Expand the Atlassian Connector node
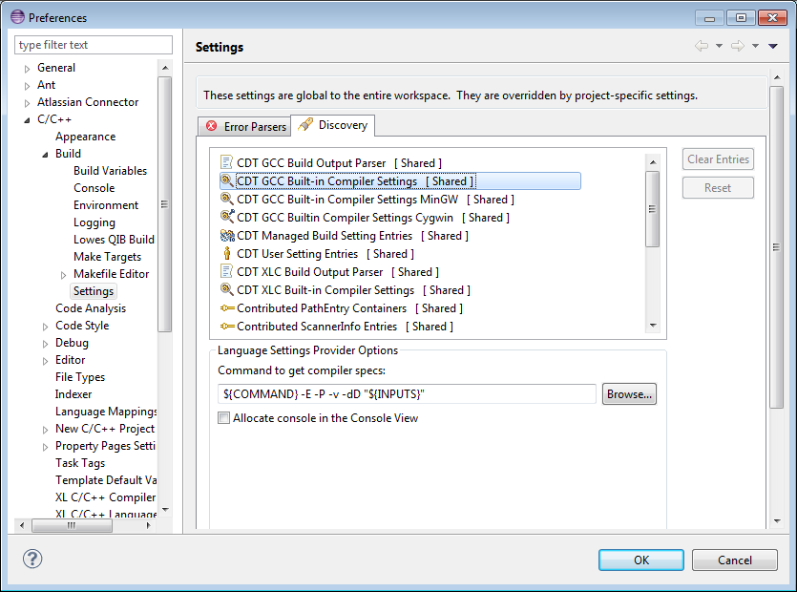 tap(28, 103)
